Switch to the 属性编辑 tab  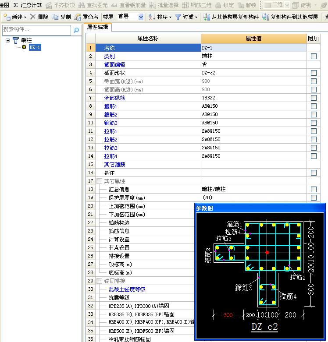[98, 27]
